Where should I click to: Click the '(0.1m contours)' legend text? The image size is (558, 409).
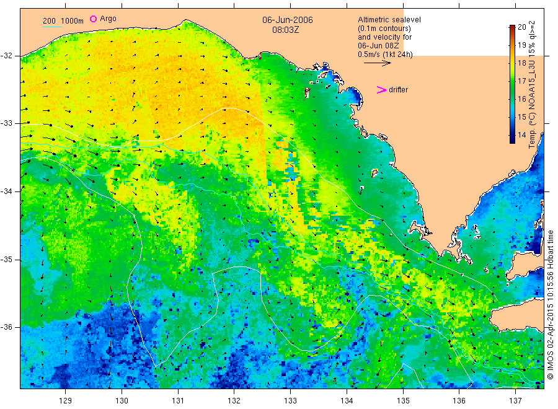[x=384, y=29]
